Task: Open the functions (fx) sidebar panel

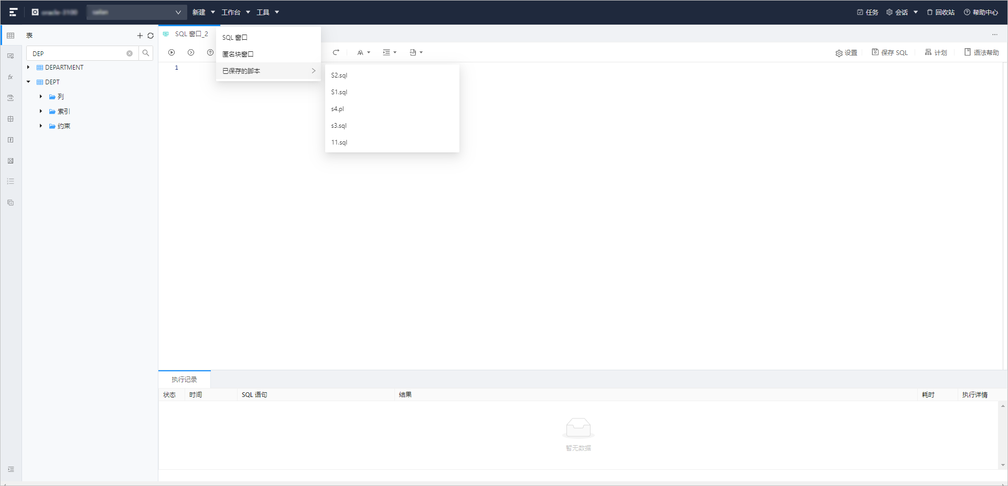Action: [x=10, y=77]
